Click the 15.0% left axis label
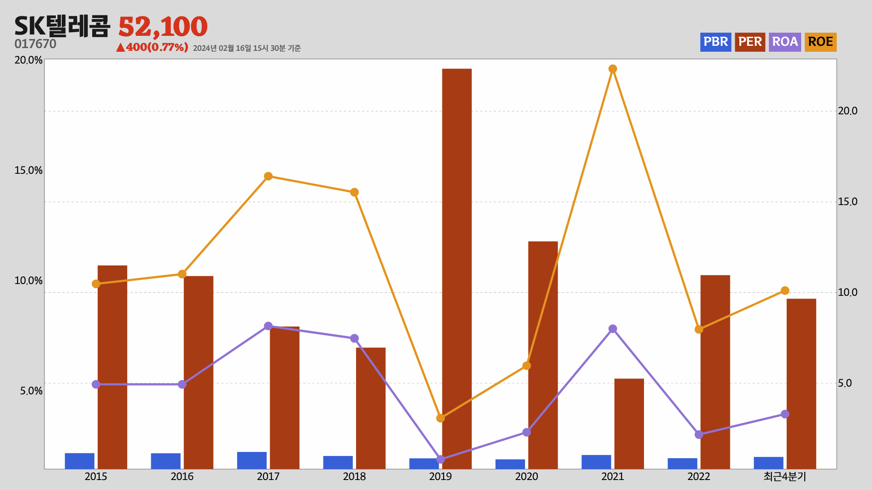 pos(28,171)
